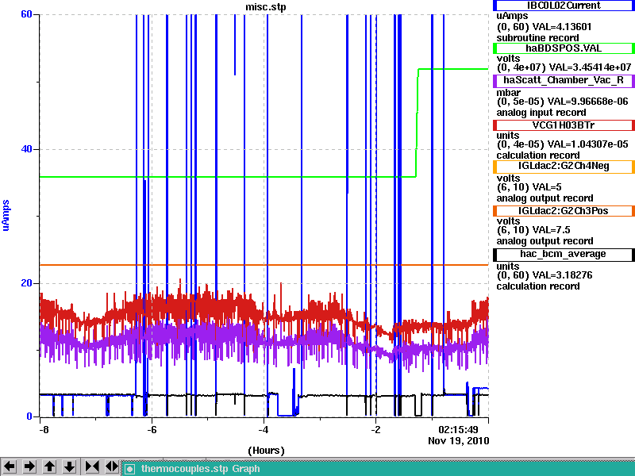Select the hac_bcm_average legend entry

[564, 254]
